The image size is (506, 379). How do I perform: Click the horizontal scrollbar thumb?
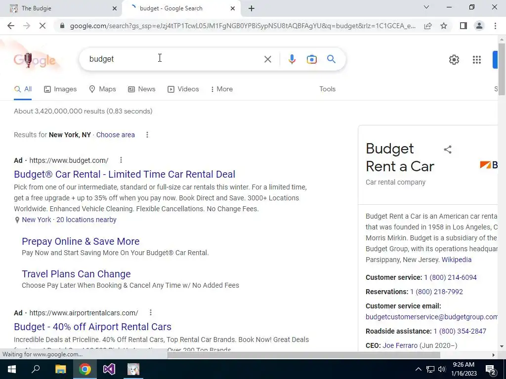(x=304, y=355)
